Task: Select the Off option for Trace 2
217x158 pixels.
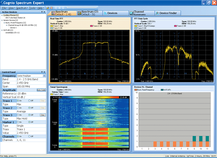Action: point(29,108)
